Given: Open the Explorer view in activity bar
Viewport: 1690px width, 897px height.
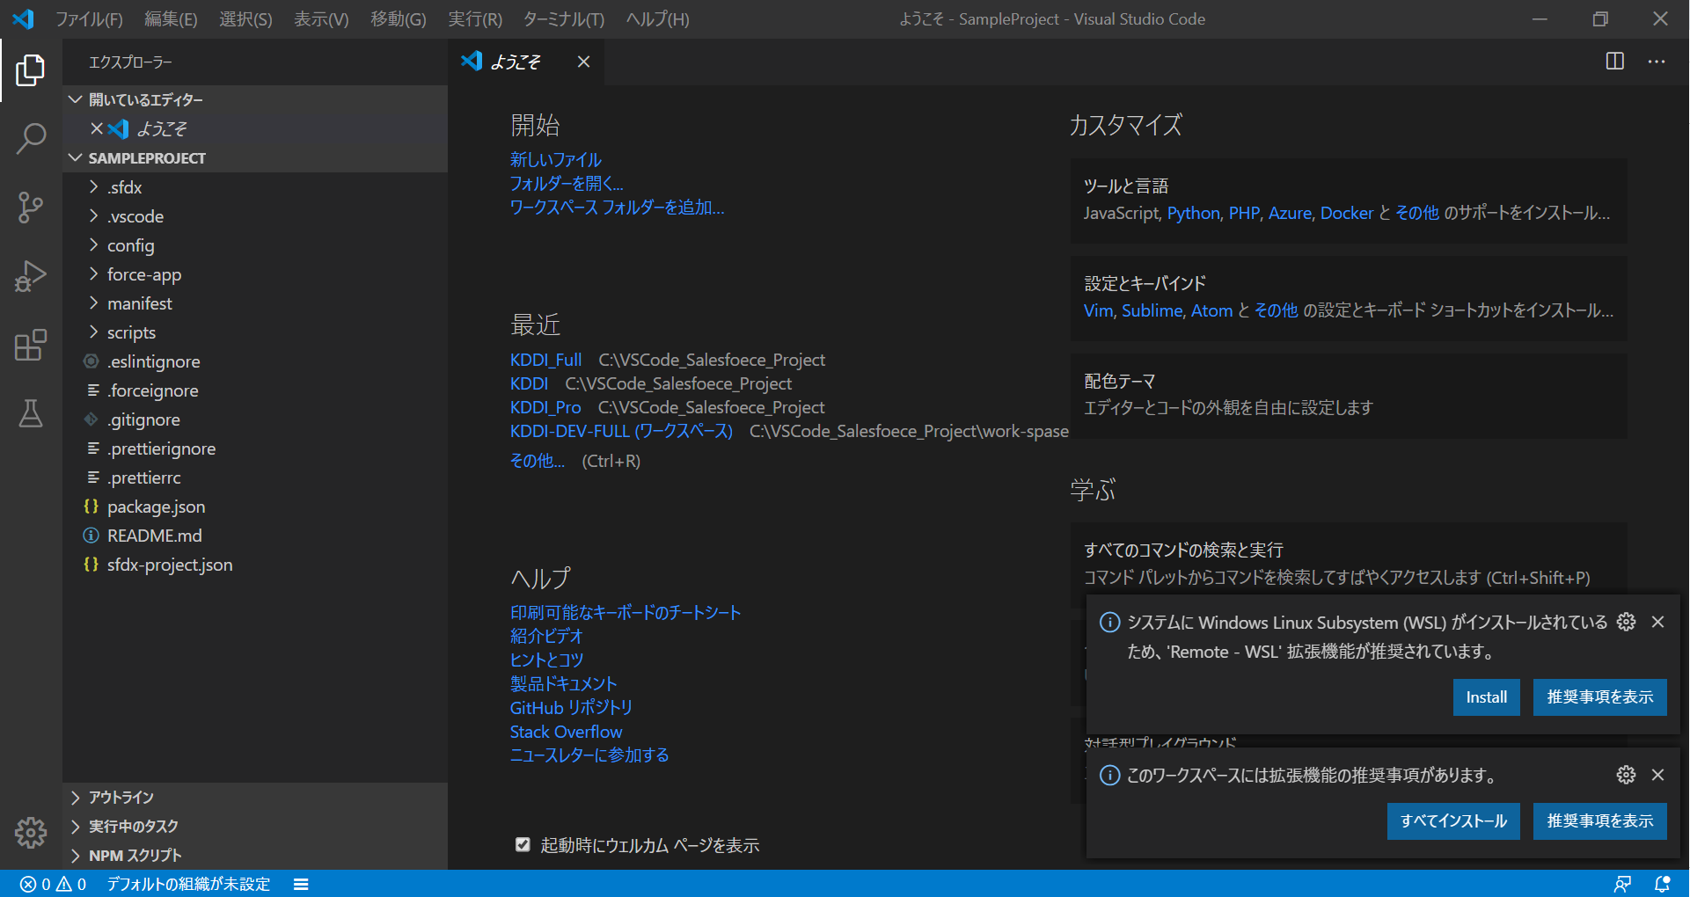Looking at the screenshot, I should 31,70.
